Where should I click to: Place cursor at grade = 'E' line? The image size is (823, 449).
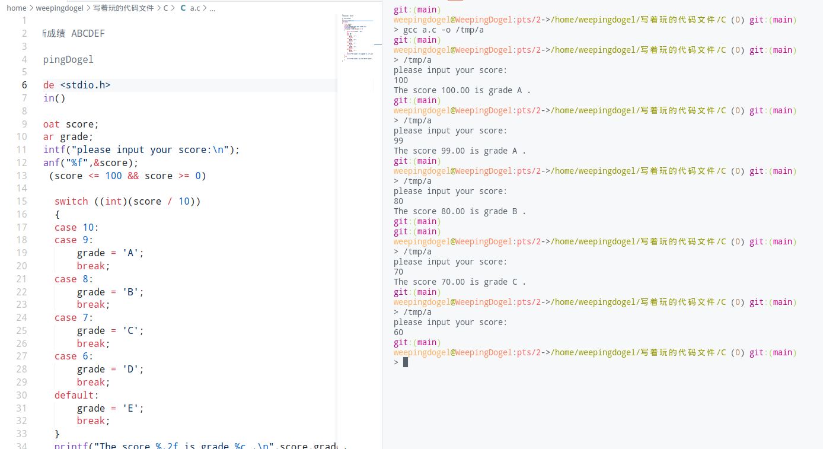[x=110, y=409]
